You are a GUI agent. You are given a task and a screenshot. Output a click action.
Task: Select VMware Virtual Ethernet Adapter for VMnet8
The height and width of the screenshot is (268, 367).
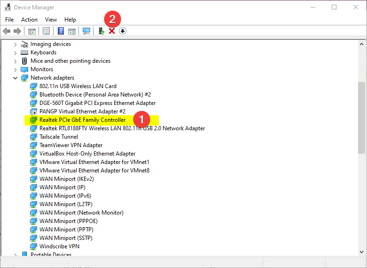94,170
